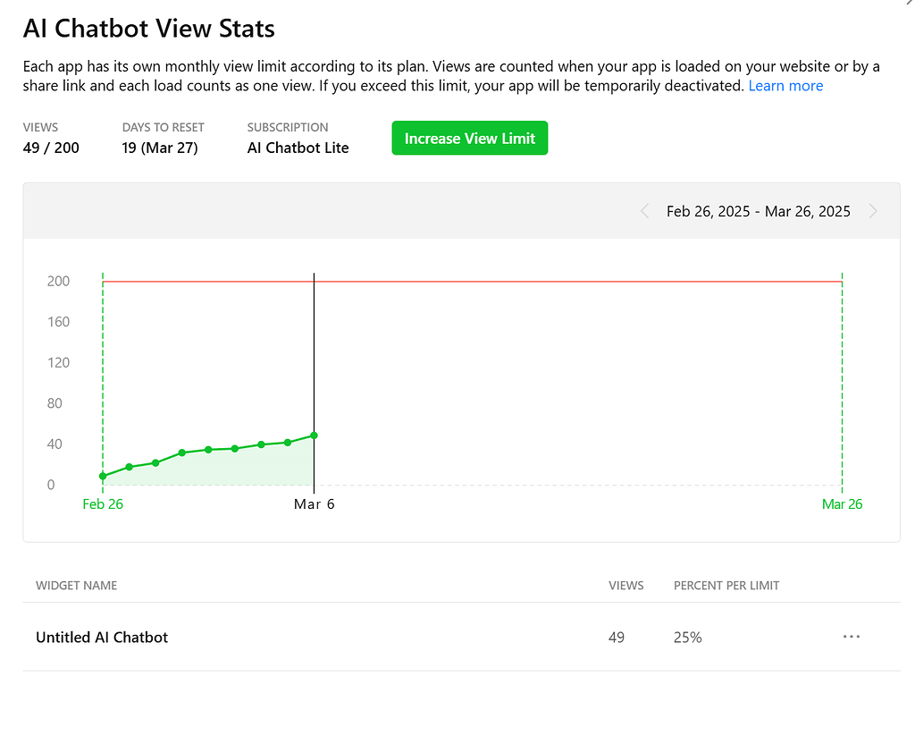Click the close icon at top-right corner
Screen dimensions: 915x736
pyautogui.click(x=910, y=3)
